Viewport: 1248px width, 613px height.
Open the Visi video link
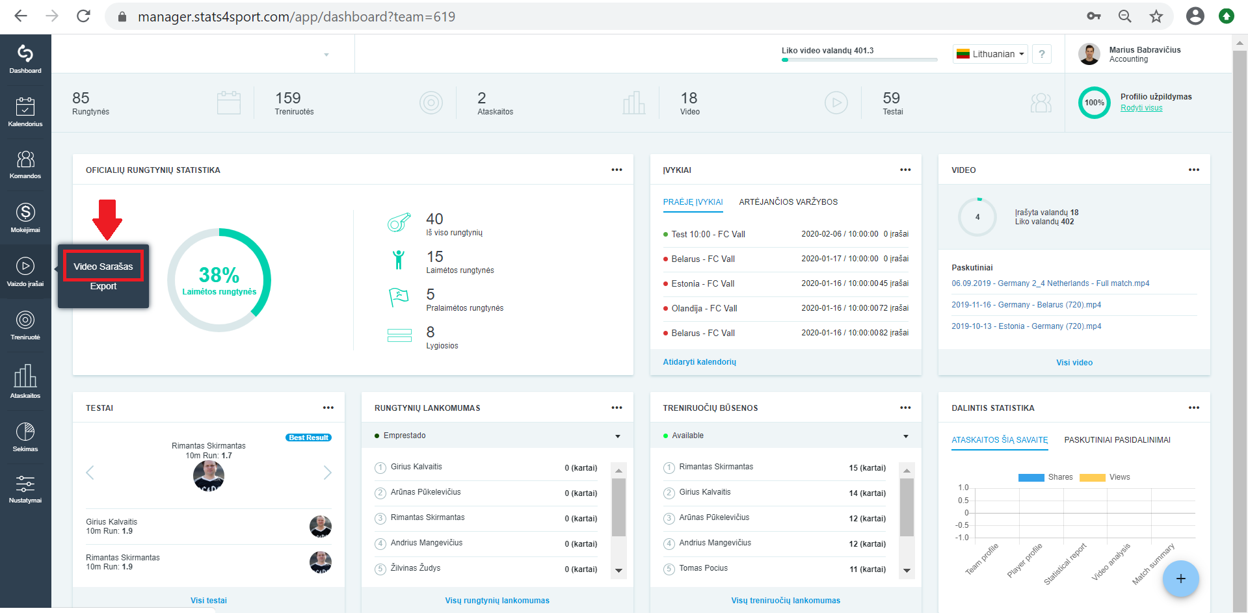[1074, 363]
